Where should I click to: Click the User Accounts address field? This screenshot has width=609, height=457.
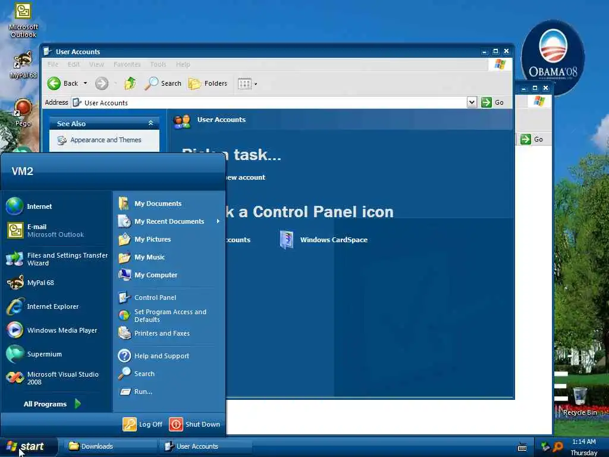point(269,102)
